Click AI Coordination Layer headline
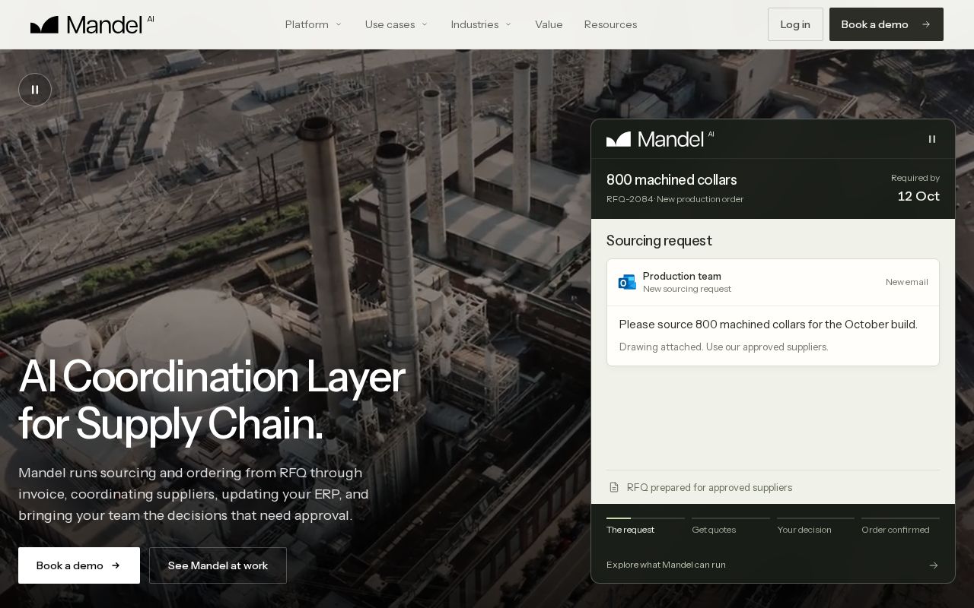The width and height of the screenshot is (974, 608). pos(212,400)
